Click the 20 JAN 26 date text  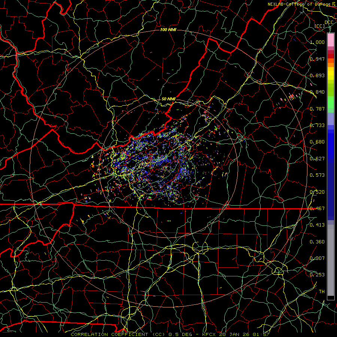235,334
